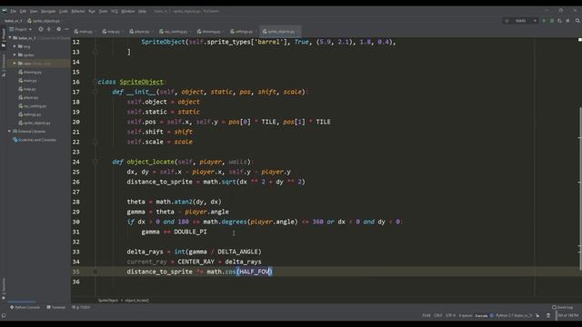Open the MAIN run configuration dropdown
This screenshot has height=327, width=582.
tap(521, 21)
